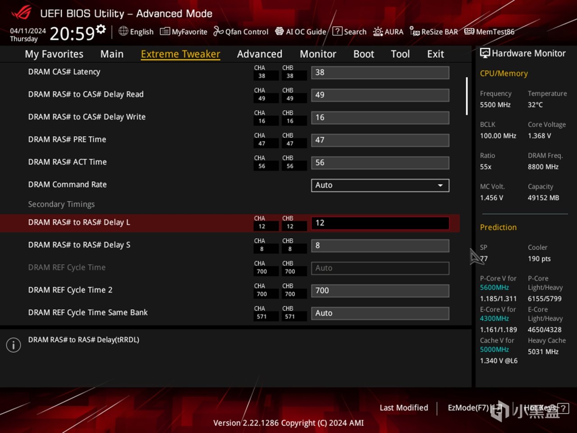Click the settings list vertical scrollbar
This screenshot has width=577, height=433.
pos(467,96)
